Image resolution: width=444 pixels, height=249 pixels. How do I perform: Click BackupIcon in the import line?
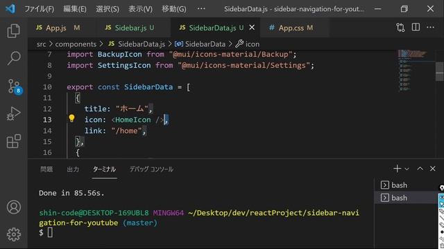120,54
